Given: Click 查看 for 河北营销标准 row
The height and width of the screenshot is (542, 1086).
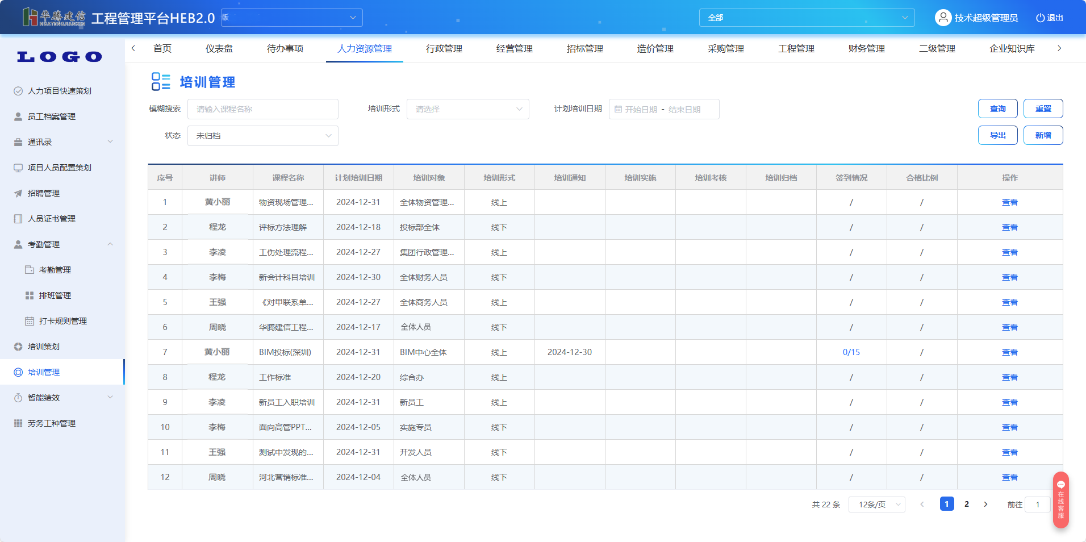Looking at the screenshot, I should 1010,477.
